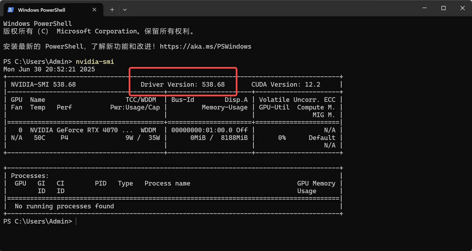Select the Windows PowerShell tab
The width and height of the screenshot is (472, 251).
pos(53,10)
